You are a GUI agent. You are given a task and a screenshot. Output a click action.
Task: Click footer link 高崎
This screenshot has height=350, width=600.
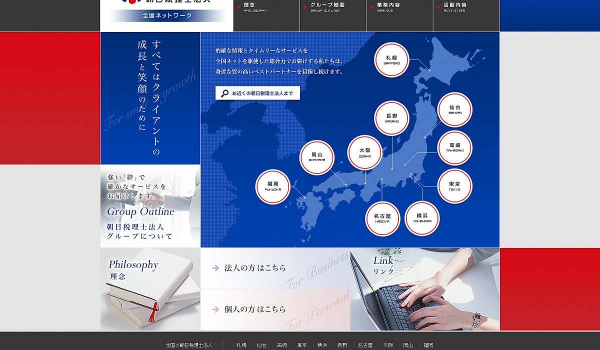point(282,345)
